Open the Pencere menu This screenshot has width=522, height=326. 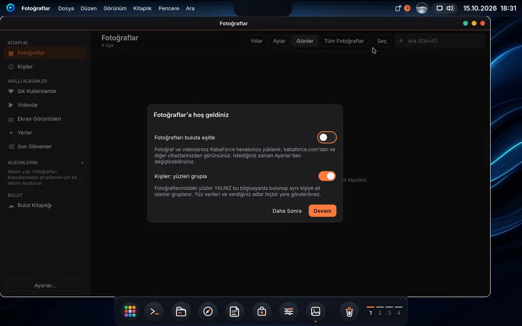pyautogui.click(x=169, y=8)
